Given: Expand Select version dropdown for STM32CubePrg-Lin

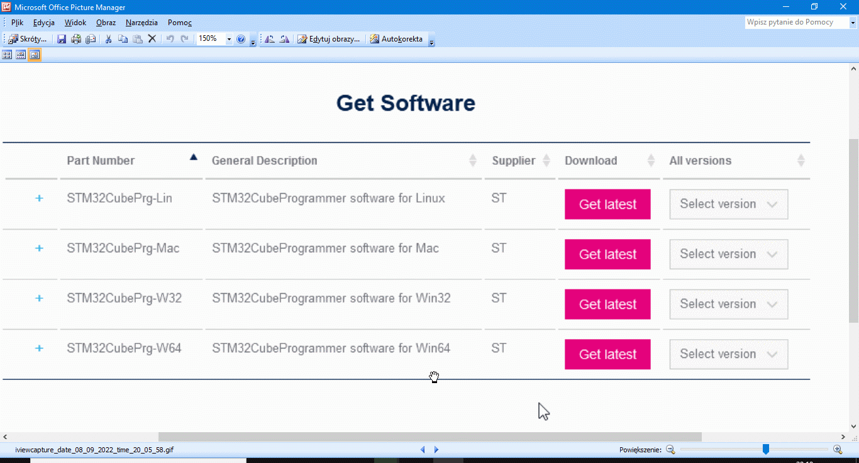Looking at the screenshot, I should coord(728,204).
